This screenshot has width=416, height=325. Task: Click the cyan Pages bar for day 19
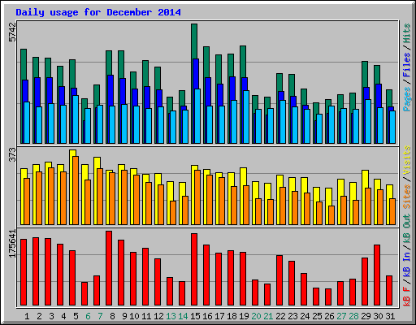point(246,117)
